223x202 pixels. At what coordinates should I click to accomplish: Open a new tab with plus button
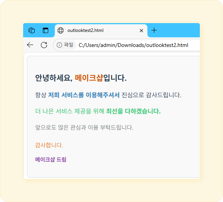[154, 30]
